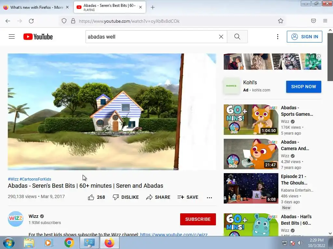Click the #CartoonsForKids hashtag
Screen dimensions: 333x249
(x=35, y=179)
